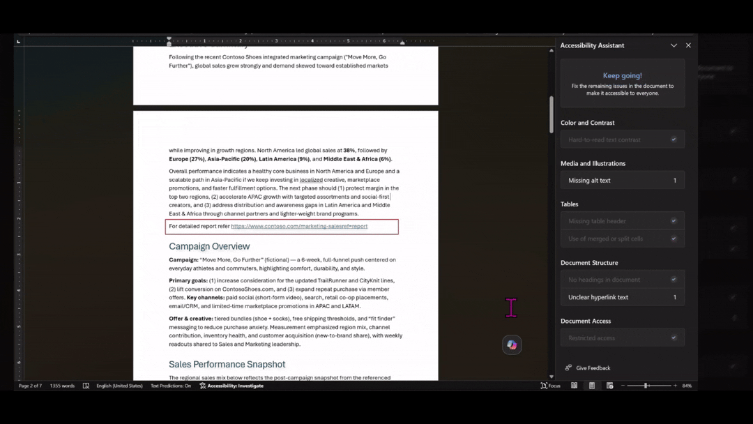
Task: Switch to Web Layout view icon
Action: tap(609, 386)
